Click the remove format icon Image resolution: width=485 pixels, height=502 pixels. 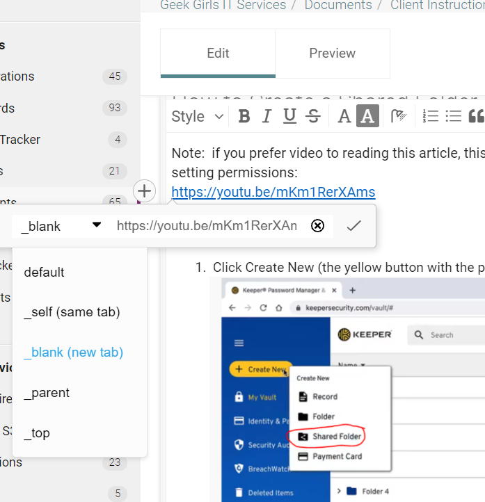tap(399, 117)
